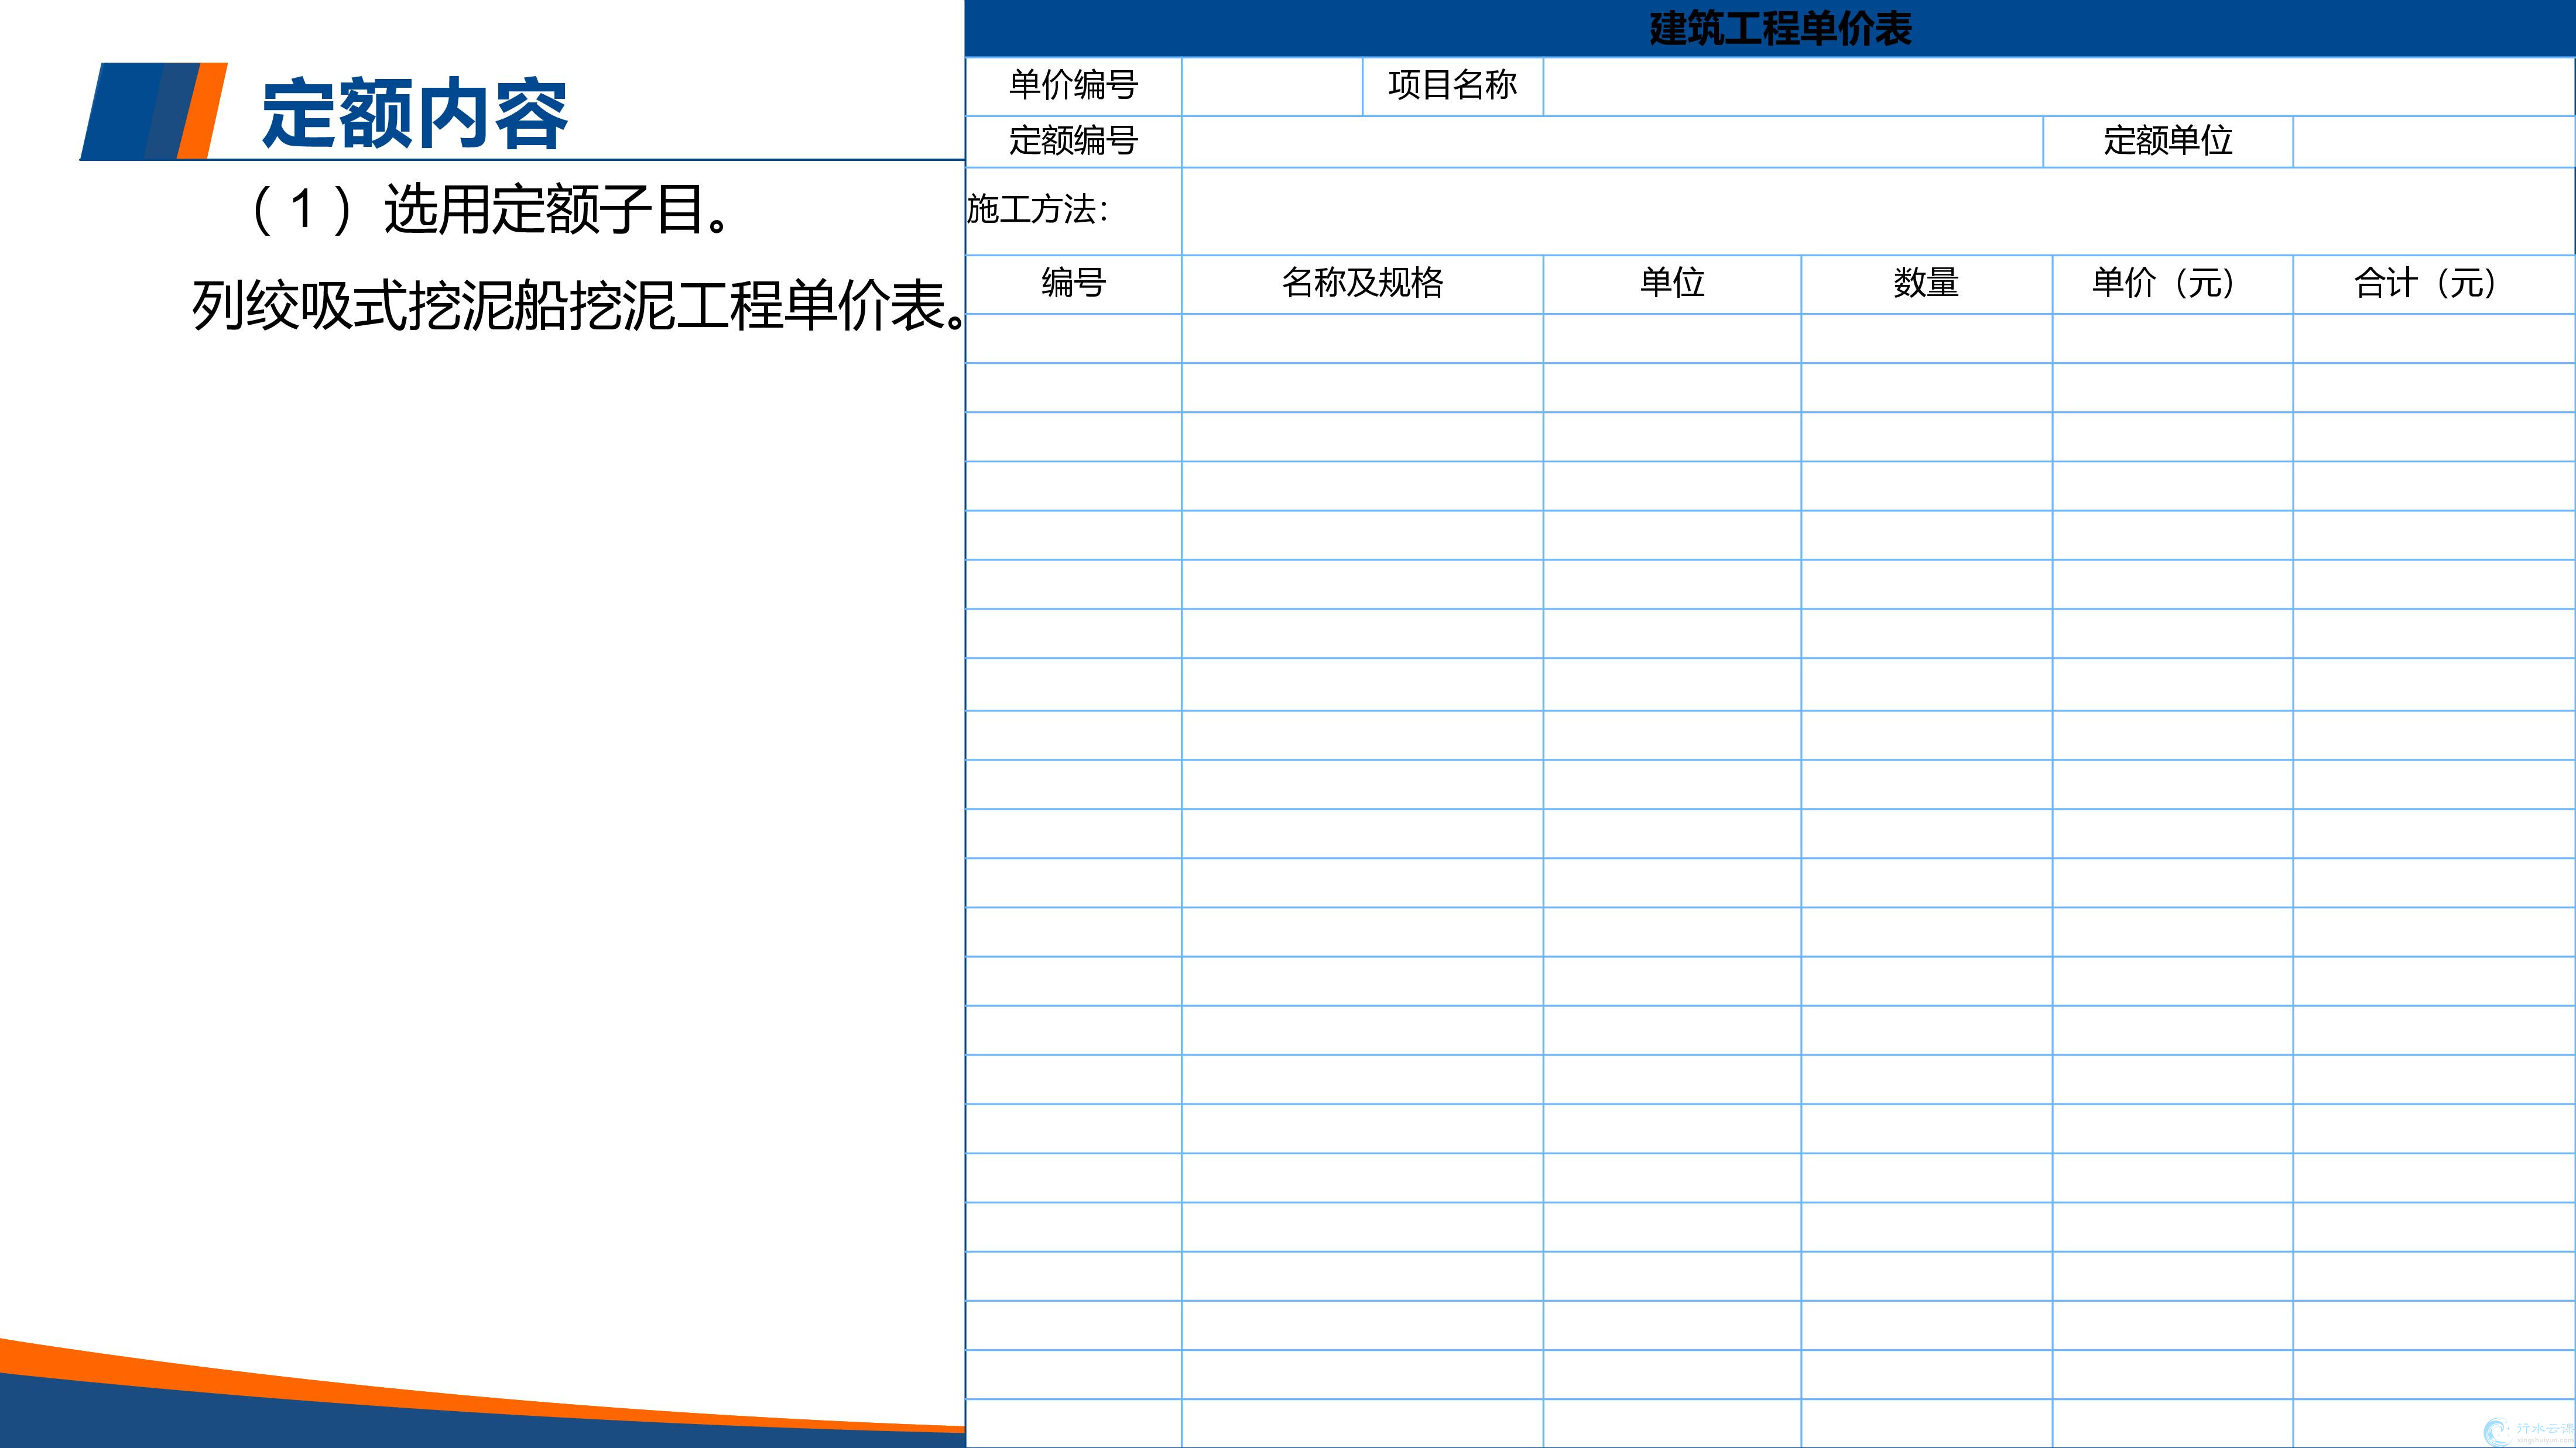Image resolution: width=2576 pixels, height=1448 pixels.
Task: Click the blank field right of 定额编号
Action: tap(1611, 141)
